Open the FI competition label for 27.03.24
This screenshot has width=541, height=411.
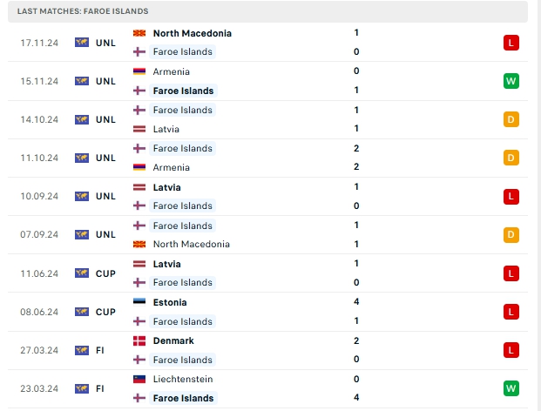[99, 350]
